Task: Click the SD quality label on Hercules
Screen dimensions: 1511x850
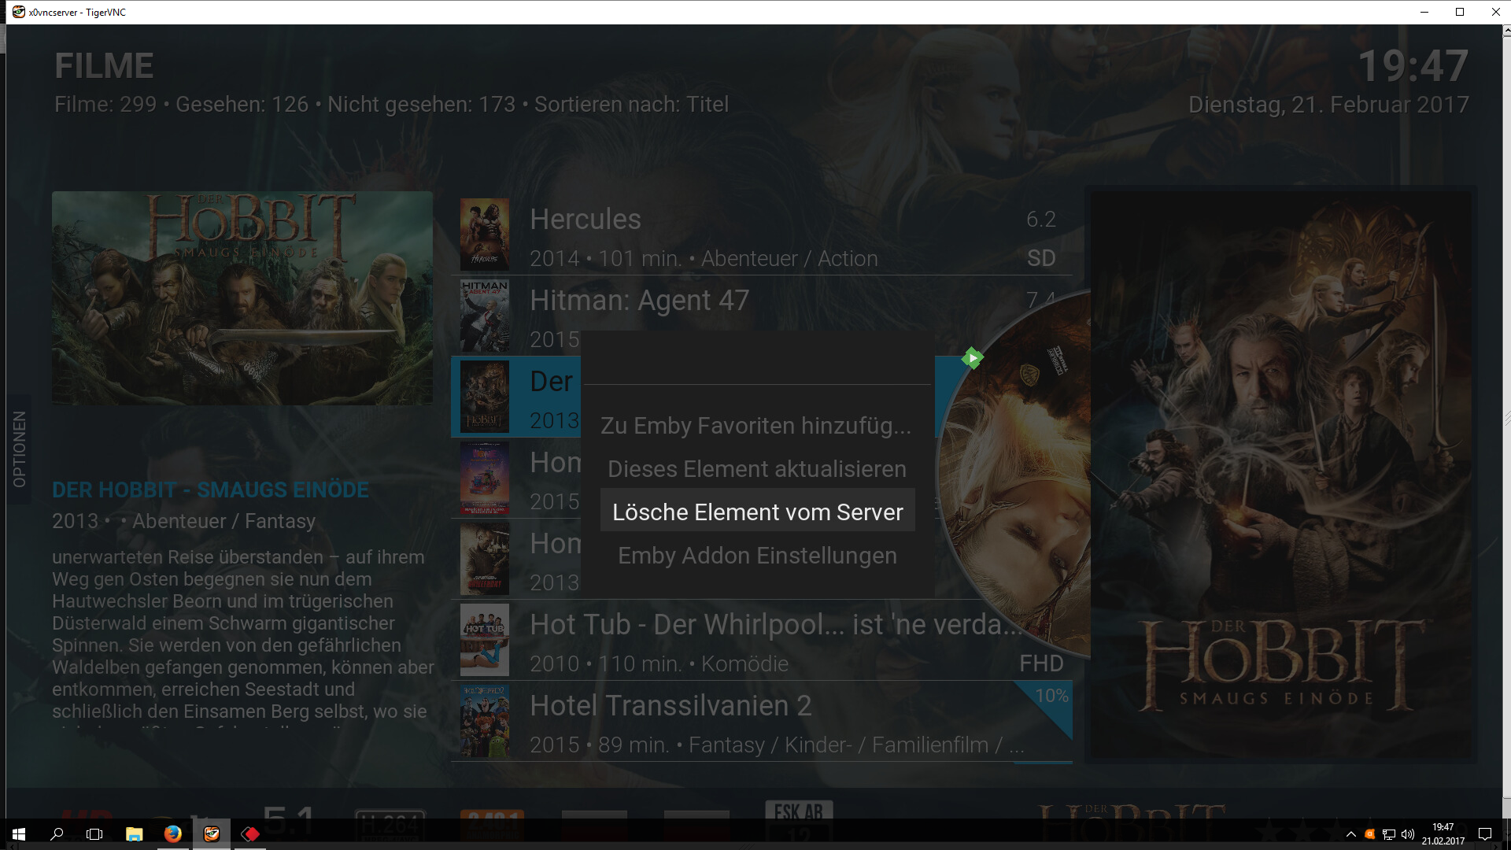Action: (1041, 258)
